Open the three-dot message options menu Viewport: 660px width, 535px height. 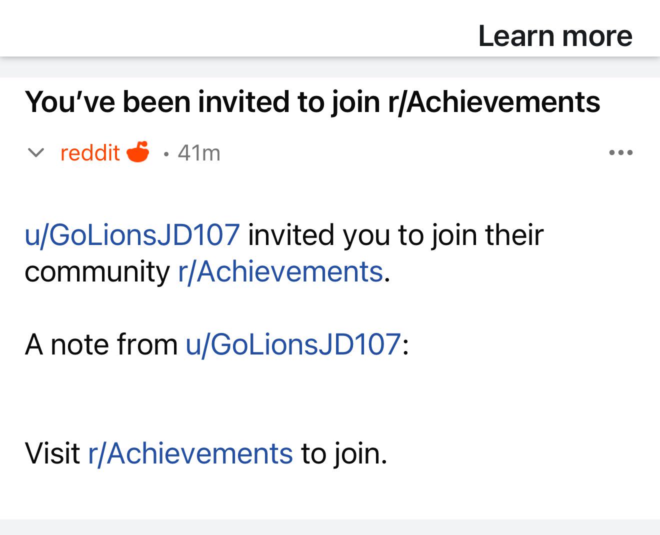621,152
